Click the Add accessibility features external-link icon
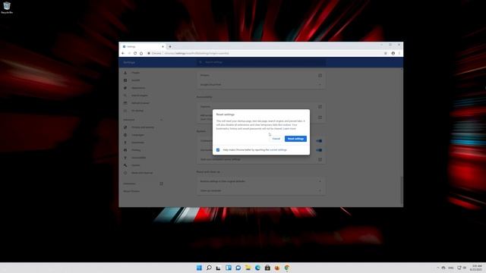 coord(320,118)
